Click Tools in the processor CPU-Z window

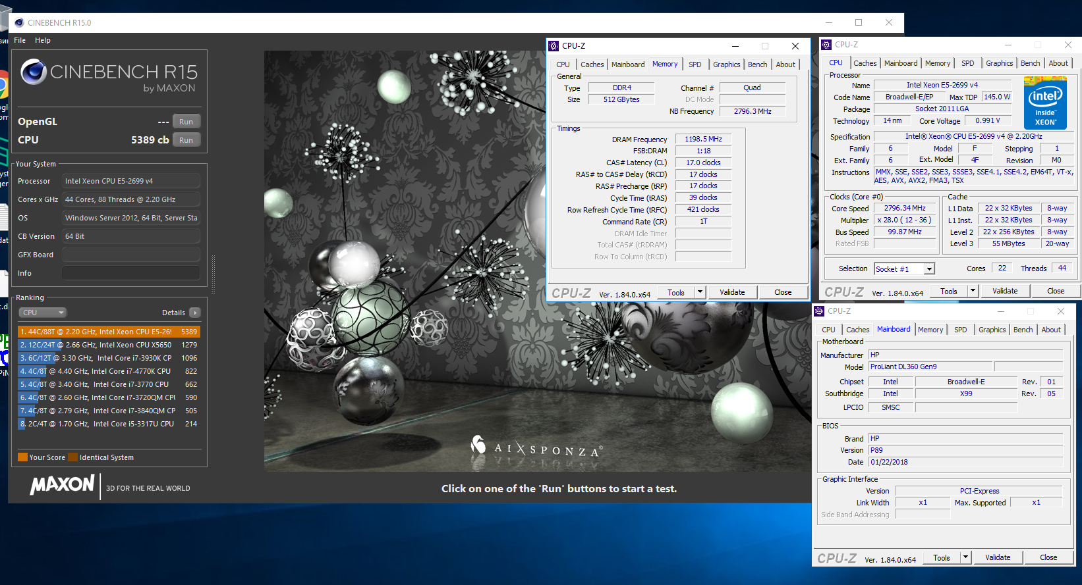pos(949,291)
